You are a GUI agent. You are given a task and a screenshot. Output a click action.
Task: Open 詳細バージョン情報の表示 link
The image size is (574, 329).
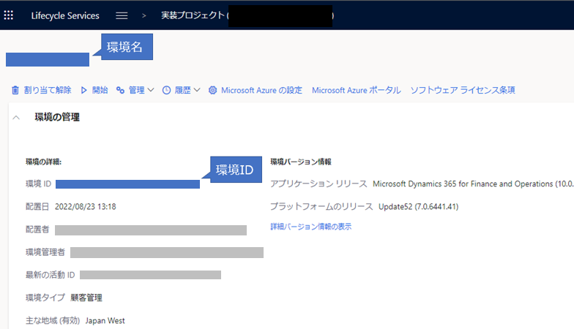(x=310, y=227)
